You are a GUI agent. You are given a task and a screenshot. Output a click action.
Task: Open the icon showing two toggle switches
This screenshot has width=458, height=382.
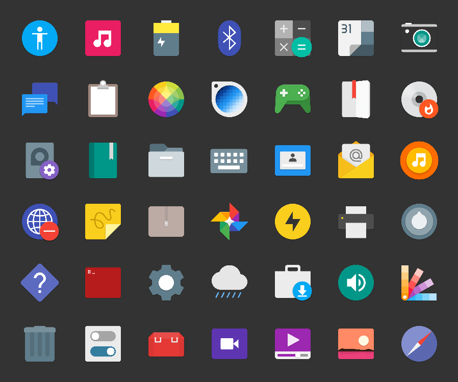coord(103,343)
